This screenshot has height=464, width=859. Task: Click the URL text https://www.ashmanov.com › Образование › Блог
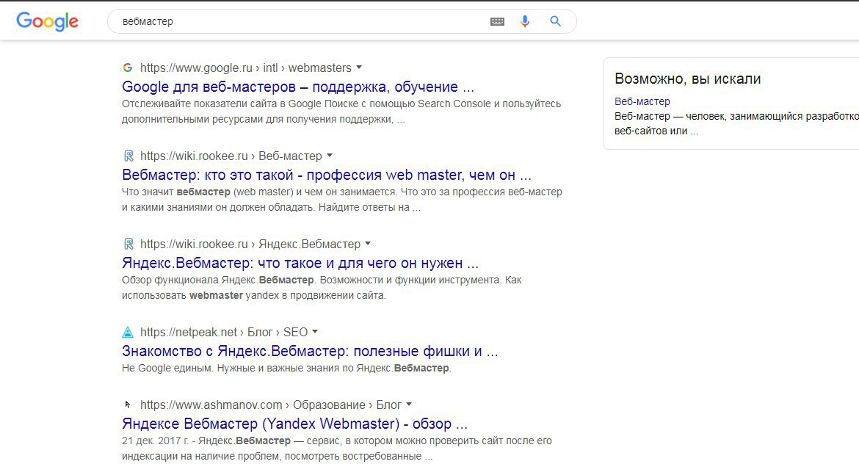pos(271,405)
